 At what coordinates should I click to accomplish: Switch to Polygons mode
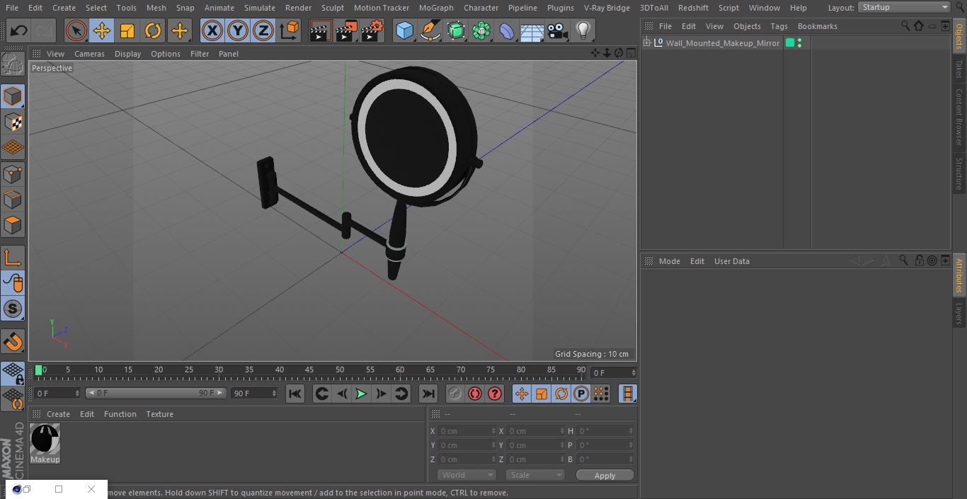click(x=13, y=225)
